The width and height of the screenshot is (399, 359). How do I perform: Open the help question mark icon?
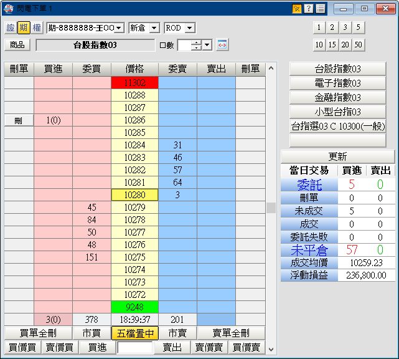click(x=308, y=9)
